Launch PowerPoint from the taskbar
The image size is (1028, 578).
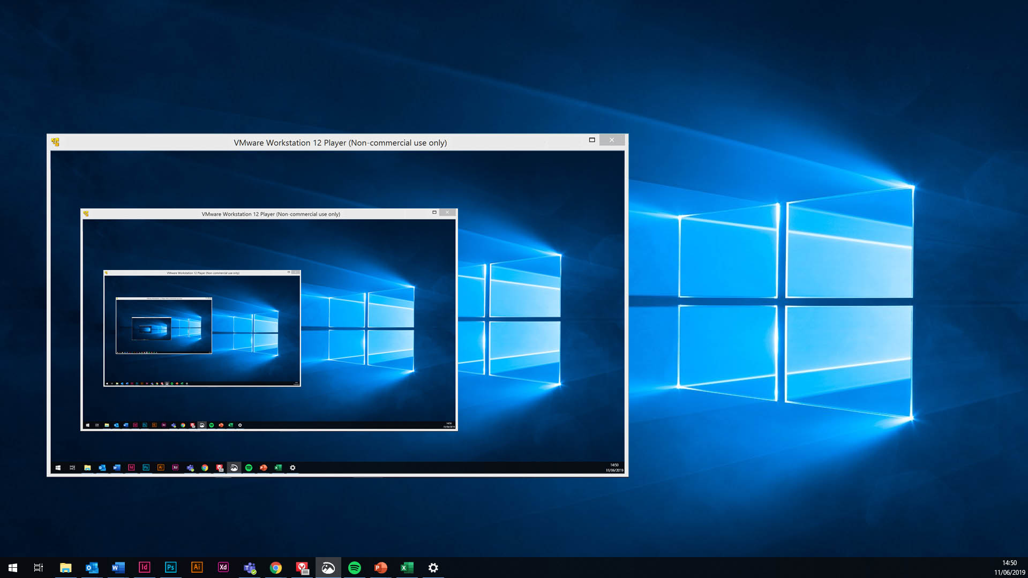pos(380,567)
